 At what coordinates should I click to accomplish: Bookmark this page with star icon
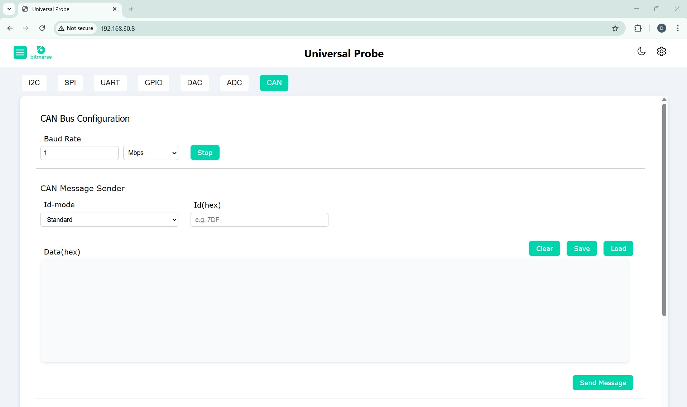(x=615, y=28)
